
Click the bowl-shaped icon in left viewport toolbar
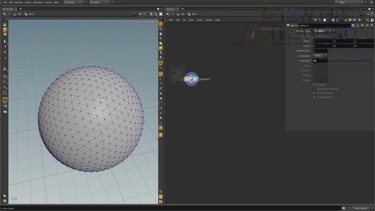5,111
